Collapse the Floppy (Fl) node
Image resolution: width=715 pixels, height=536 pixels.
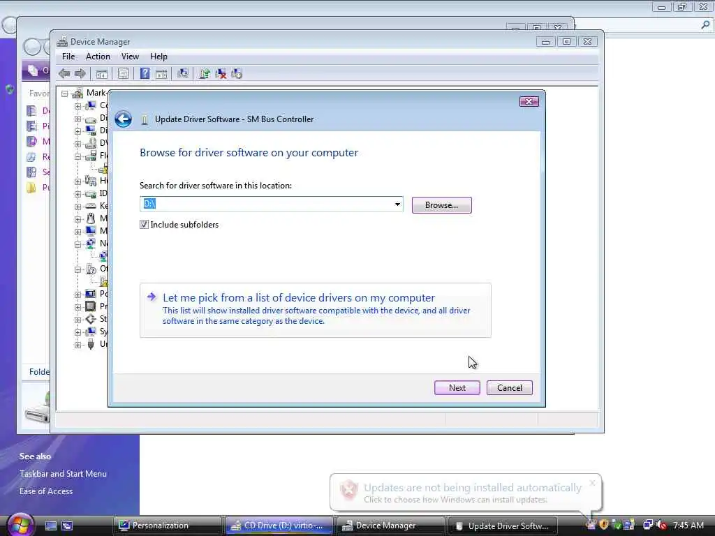[x=78, y=156]
